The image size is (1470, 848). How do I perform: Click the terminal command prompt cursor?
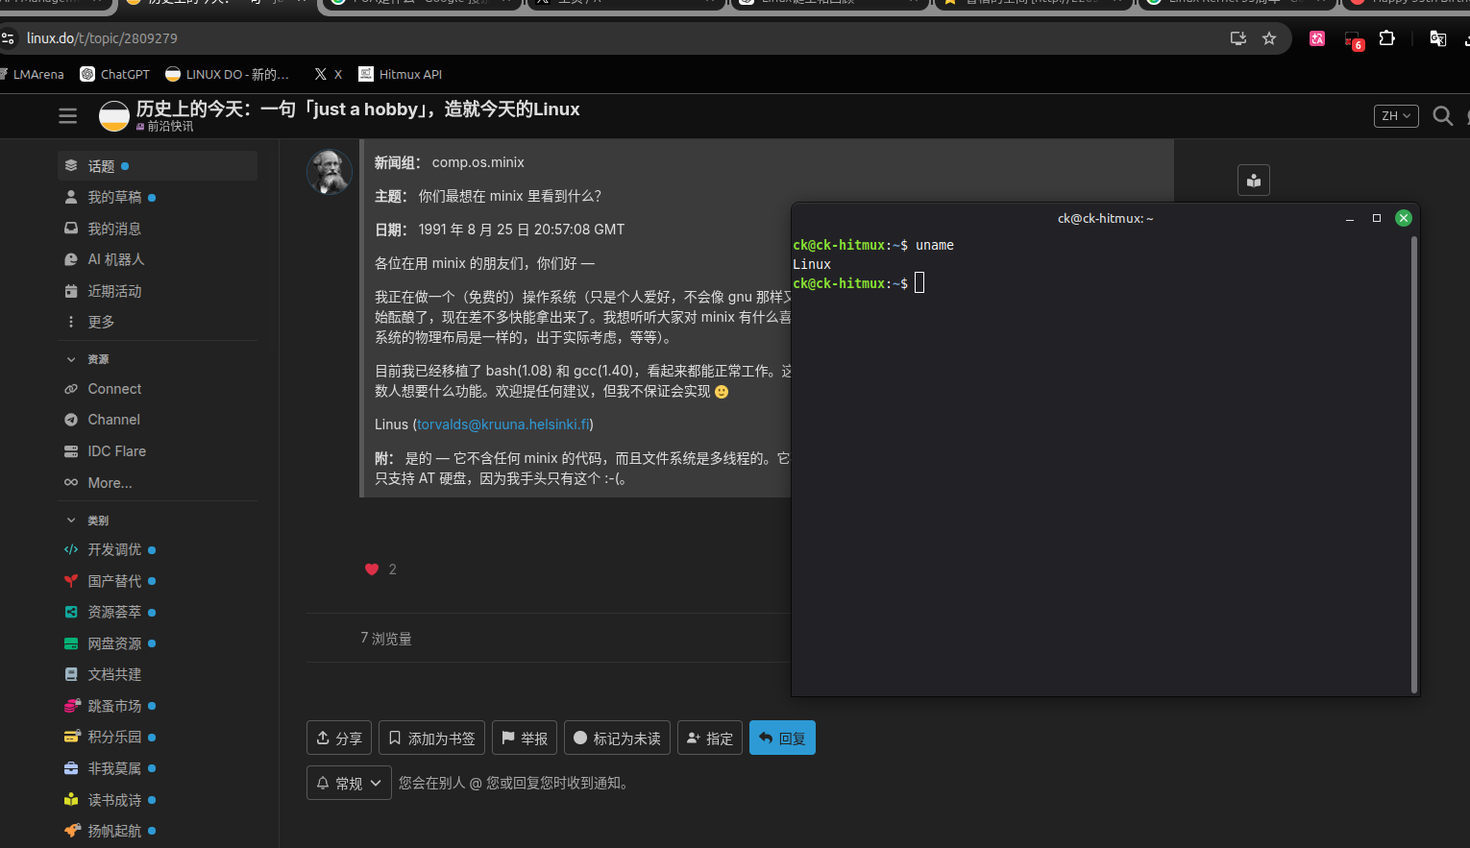pyautogui.click(x=919, y=282)
